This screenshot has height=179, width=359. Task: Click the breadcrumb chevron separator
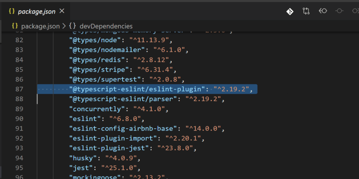coord(64,26)
